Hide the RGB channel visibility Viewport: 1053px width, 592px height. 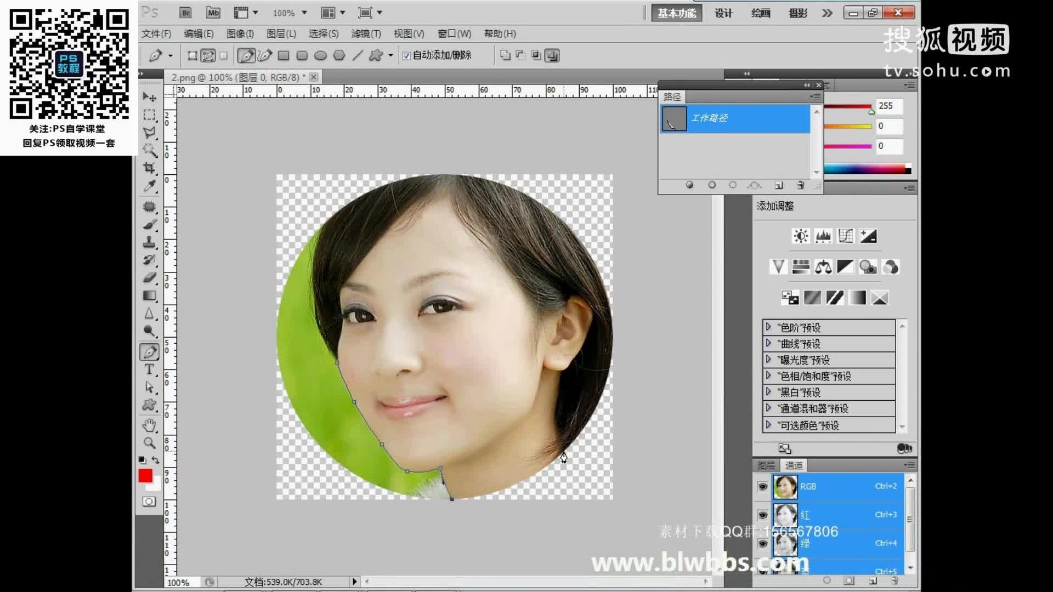pos(762,486)
